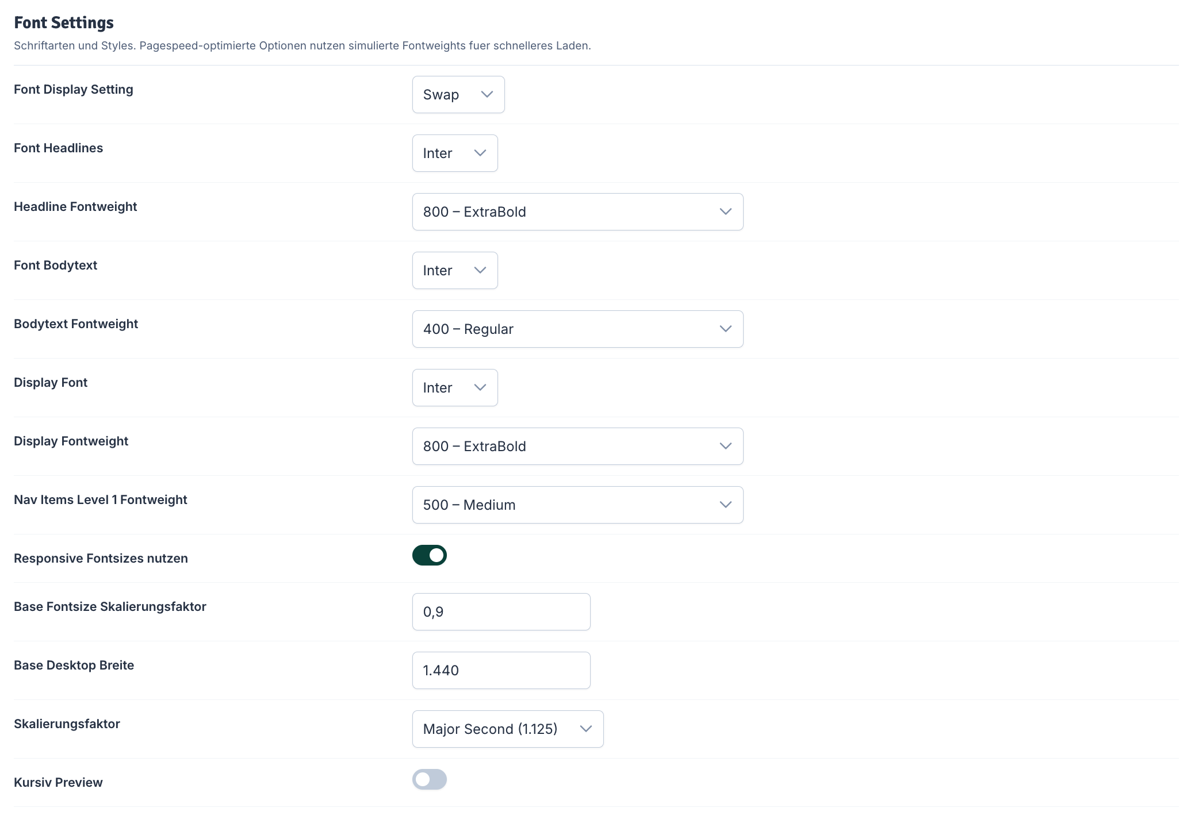
Task: Open the Font Headlines dropdown
Action: tap(455, 153)
